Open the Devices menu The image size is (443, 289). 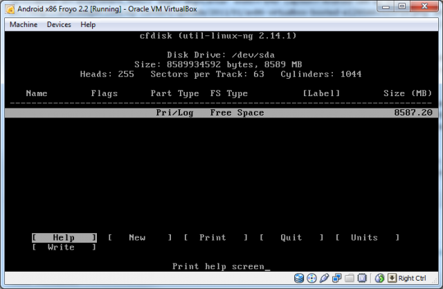click(x=59, y=25)
